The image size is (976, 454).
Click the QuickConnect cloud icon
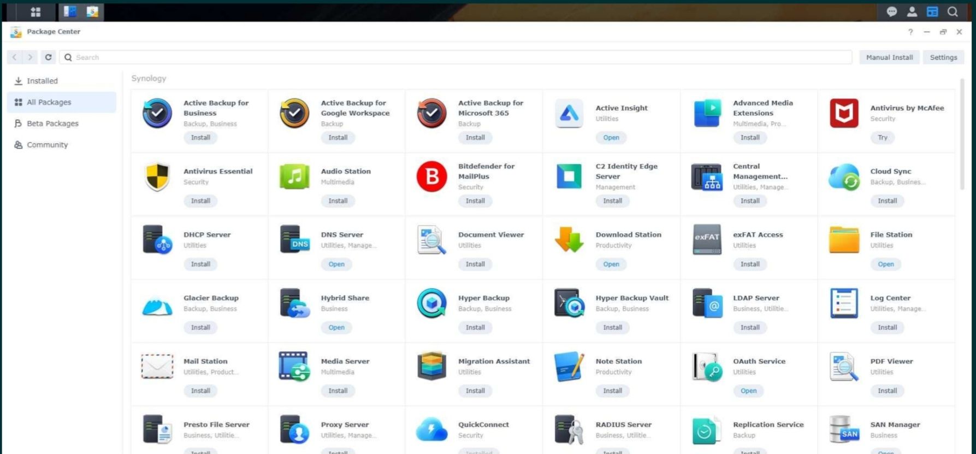point(431,430)
